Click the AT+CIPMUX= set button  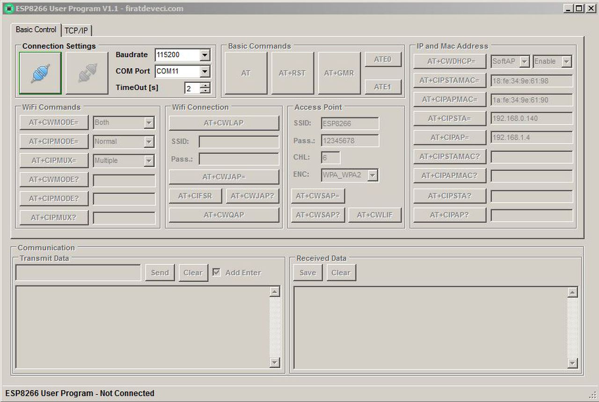[54, 161]
